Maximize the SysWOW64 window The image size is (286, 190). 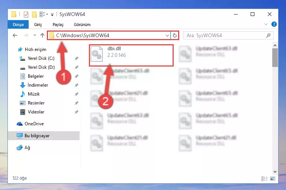coord(253,14)
